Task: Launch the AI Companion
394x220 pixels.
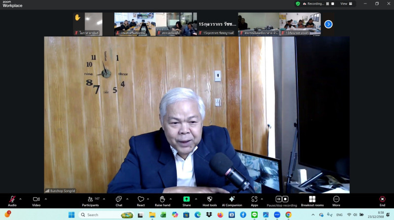Action: click(x=231, y=200)
